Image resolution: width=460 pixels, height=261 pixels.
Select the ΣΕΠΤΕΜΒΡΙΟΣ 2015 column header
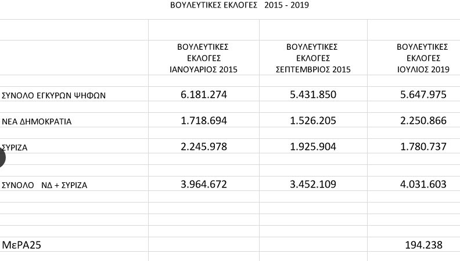pos(313,58)
